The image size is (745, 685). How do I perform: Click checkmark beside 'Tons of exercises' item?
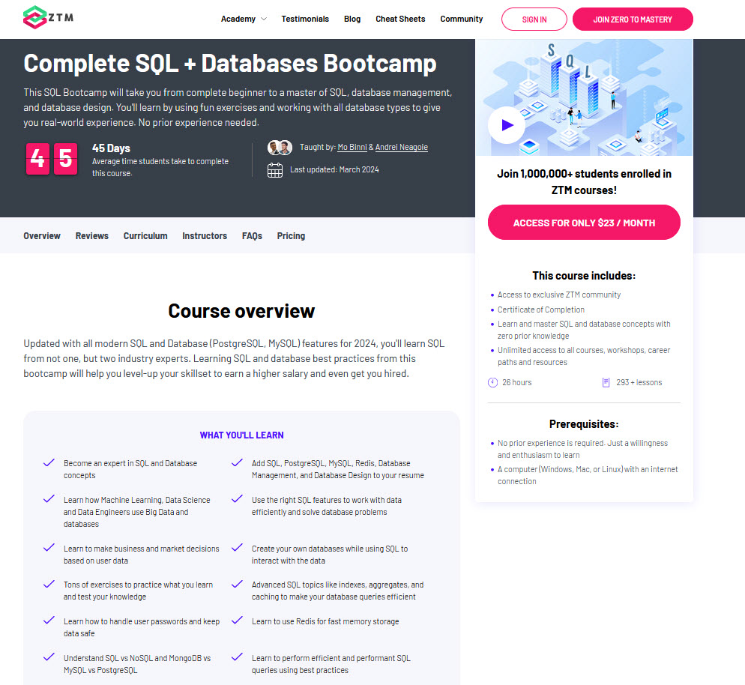point(49,584)
